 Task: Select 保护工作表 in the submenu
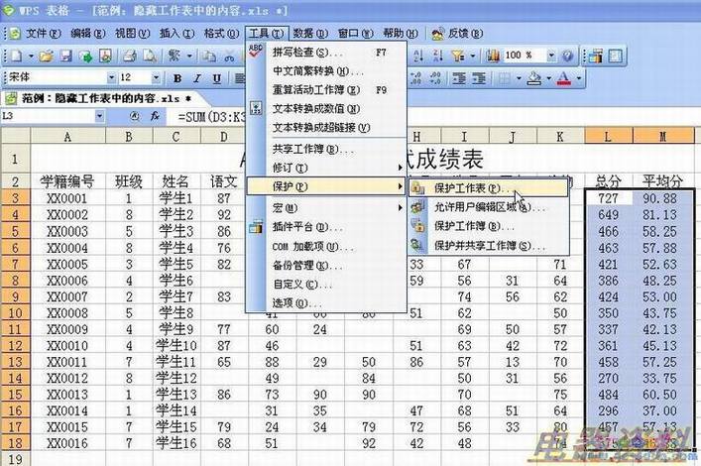472,186
